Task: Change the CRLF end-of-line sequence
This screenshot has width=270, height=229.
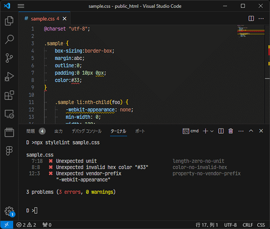Action: [247, 225]
